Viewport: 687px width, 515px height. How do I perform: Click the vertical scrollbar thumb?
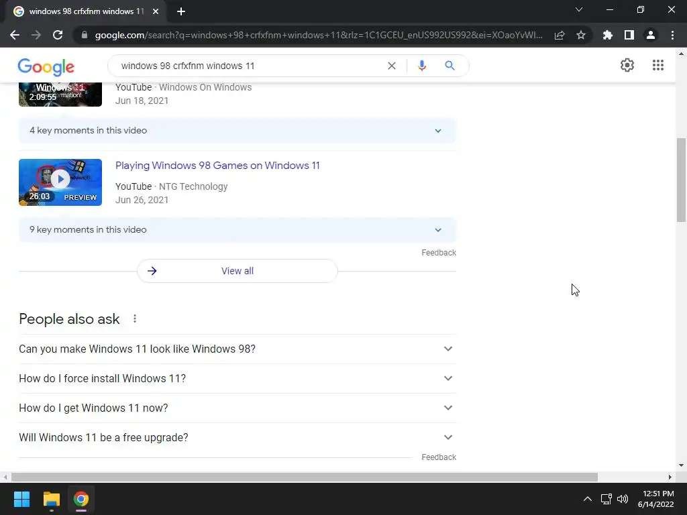coord(681,180)
